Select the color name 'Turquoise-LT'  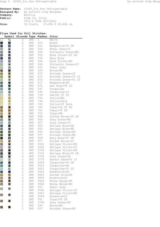[59, 92]
